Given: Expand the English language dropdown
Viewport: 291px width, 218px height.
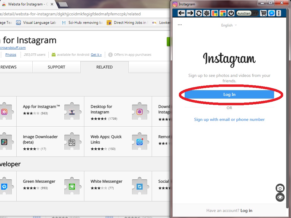Looking at the screenshot, I should [229, 25].
